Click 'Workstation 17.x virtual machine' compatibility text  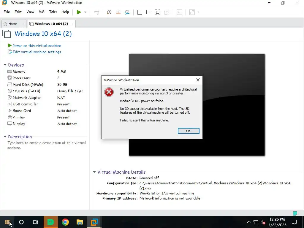167,193
